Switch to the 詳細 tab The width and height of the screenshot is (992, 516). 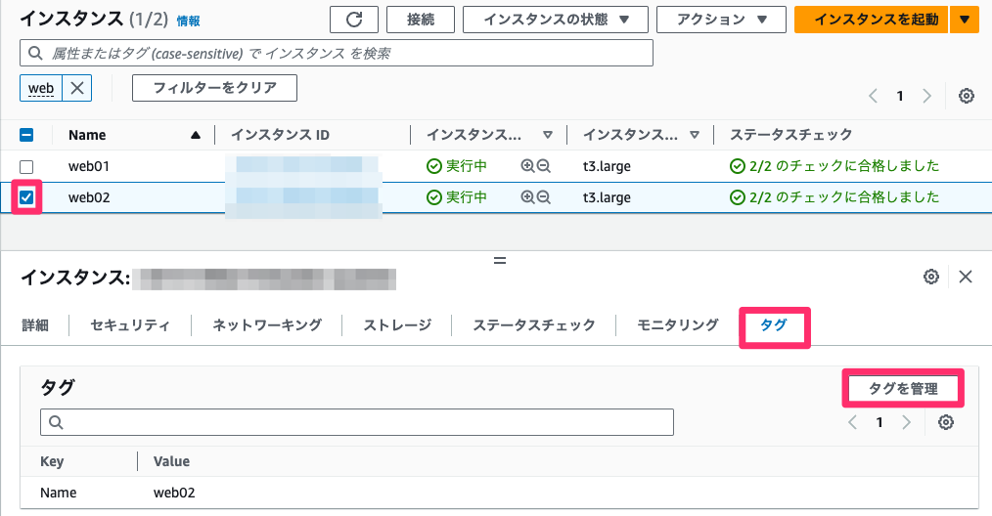pyautogui.click(x=35, y=325)
